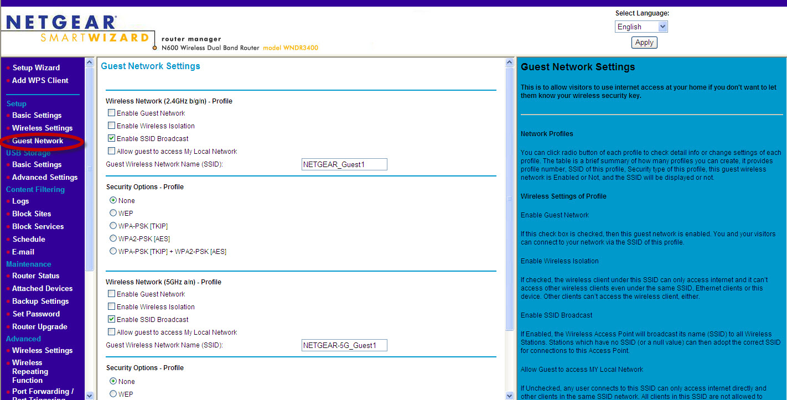The width and height of the screenshot is (787, 400).
Task: Edit the NETGEAR-5G_Guest1 SSID field
Action: click(344, 345)
